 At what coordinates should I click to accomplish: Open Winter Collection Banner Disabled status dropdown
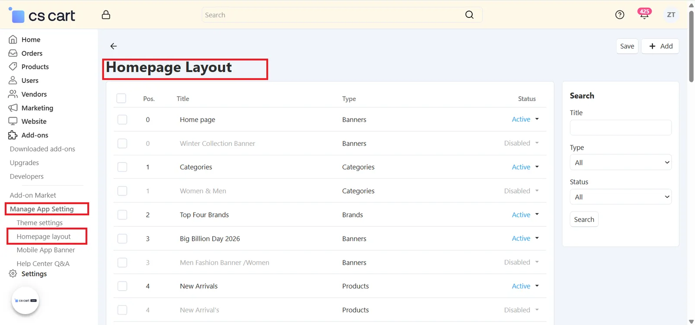coord(521,143)
